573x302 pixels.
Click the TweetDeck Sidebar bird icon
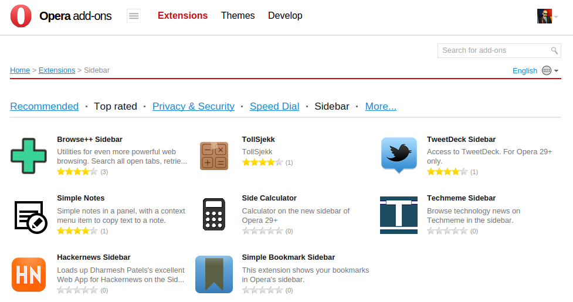[399, 155]
